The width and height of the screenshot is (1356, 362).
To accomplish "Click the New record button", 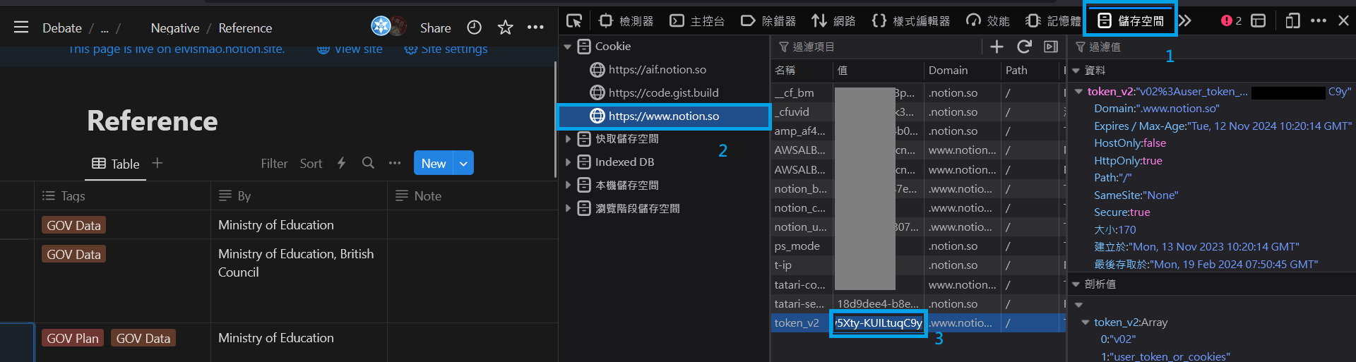I will (434, 163).
